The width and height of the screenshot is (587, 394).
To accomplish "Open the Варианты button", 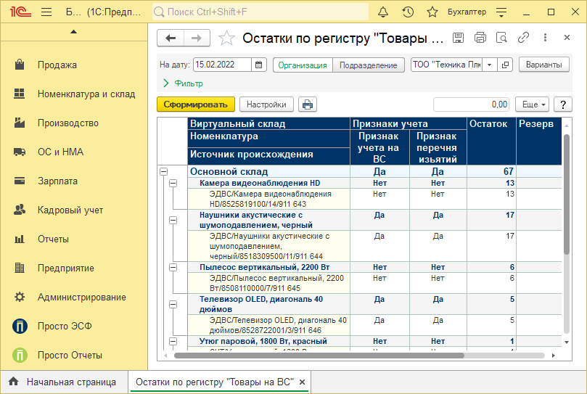I will tap(544, 65).
